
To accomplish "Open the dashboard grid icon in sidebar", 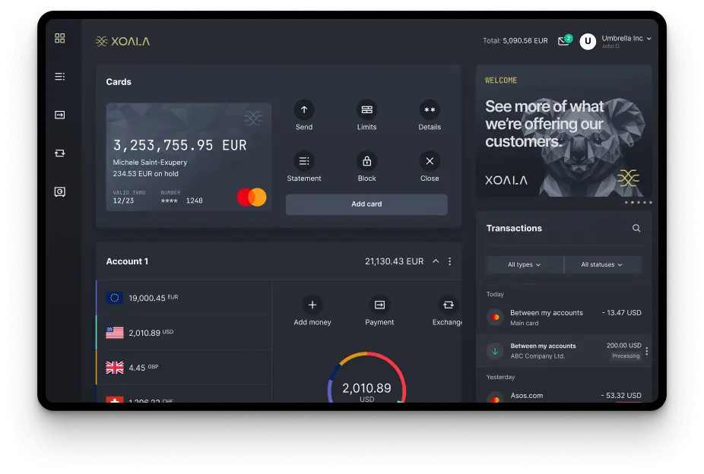I will click(60, 38).
